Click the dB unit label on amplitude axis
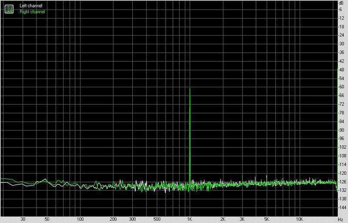The image size is (348, 223). (x=341, y=3)
